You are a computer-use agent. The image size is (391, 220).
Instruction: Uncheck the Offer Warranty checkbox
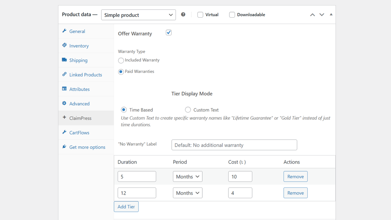coord(169,33)
